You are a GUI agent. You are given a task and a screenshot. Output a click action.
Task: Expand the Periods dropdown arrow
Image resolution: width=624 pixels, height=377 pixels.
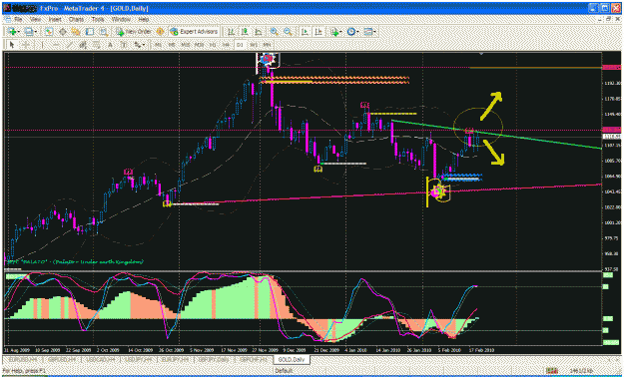[357, 32]
